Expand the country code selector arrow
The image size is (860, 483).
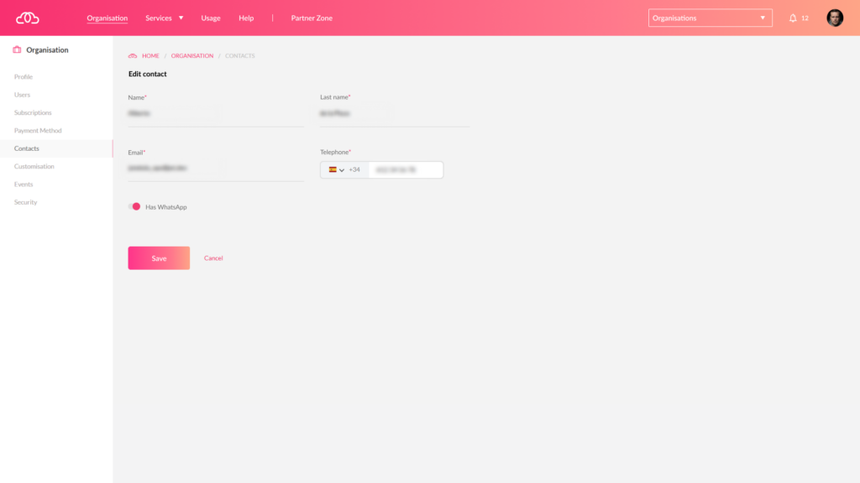[342, 170]
